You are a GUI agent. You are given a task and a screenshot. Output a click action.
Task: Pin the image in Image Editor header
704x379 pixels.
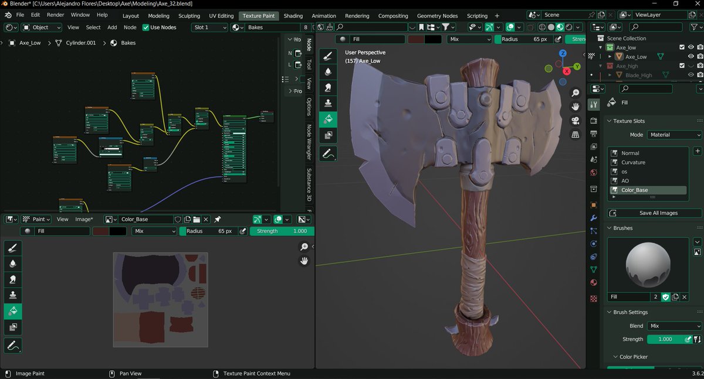click(217, 219)
